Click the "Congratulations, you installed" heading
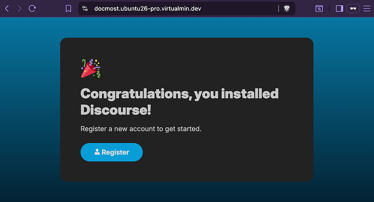374x202 pixels. tap(179, 93)
